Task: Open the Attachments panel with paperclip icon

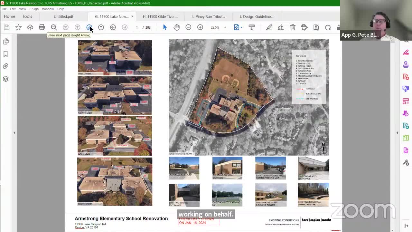Action: 5,66
